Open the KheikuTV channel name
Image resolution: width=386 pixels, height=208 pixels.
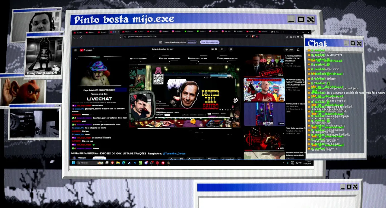point(82,158)
